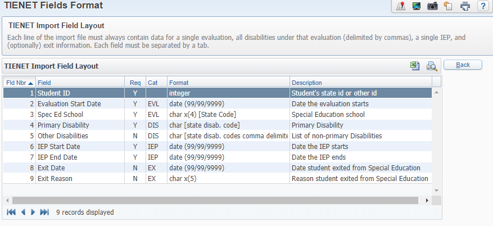The image size is (493, 226).
Task: Click the new page icon with star
Action: [448, 6]
